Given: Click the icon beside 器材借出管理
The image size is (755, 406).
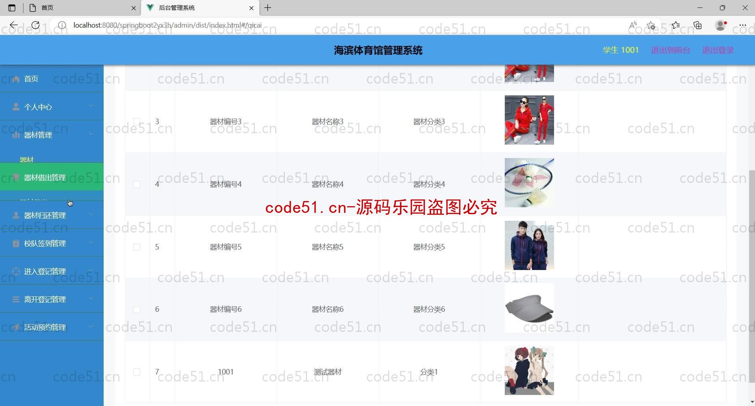Looking at the screenshot, I should coord(16,177).
